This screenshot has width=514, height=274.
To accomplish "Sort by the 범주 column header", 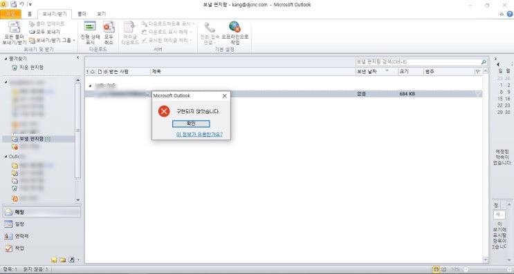I will pos(449,71).
